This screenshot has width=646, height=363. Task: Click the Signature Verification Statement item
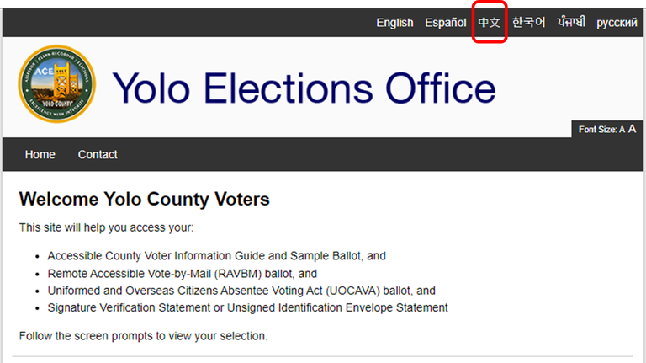(247, 307)
